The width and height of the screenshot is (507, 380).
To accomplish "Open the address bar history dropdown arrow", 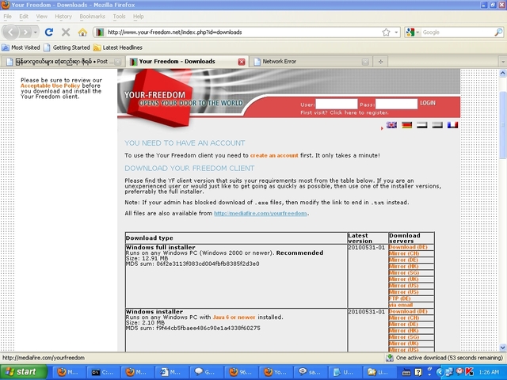I will pyautogui.click(x=396, y=32).
